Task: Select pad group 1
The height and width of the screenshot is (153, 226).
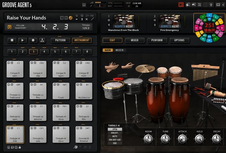Action: tap(12, 52)
